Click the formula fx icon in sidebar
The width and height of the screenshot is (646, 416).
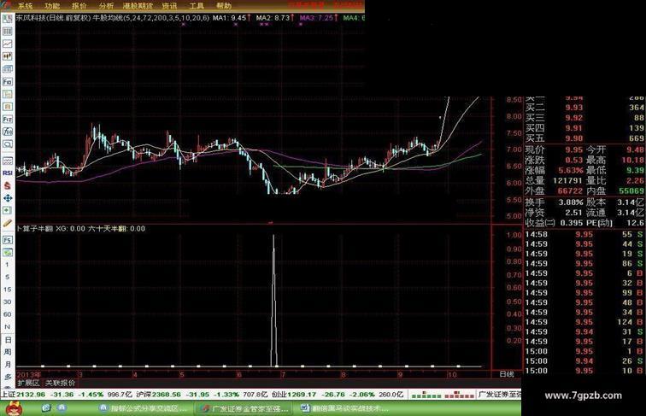8,132
